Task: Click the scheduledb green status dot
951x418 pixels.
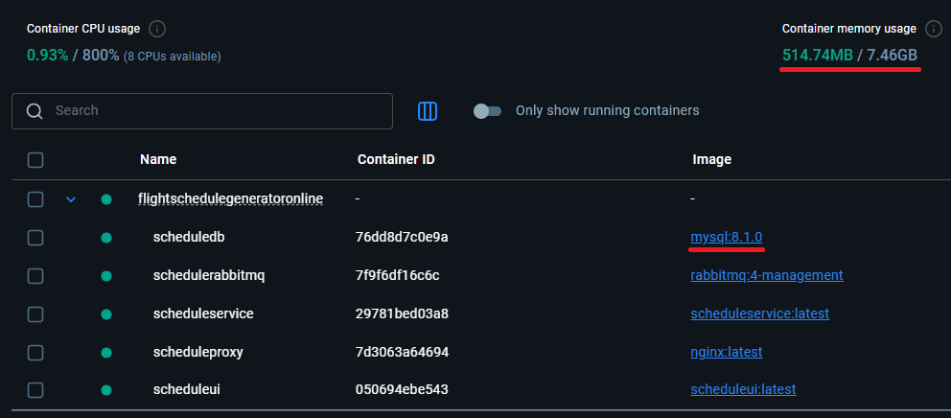Action: click(106, 237)
